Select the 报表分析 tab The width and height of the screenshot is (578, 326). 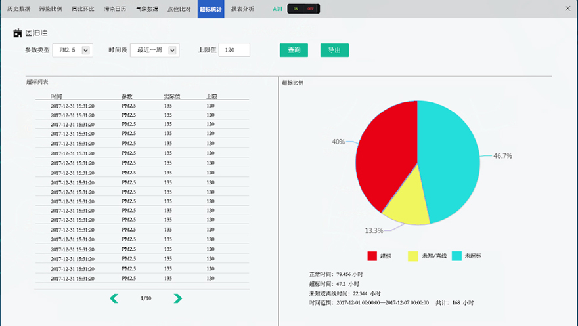pos(242,9)
